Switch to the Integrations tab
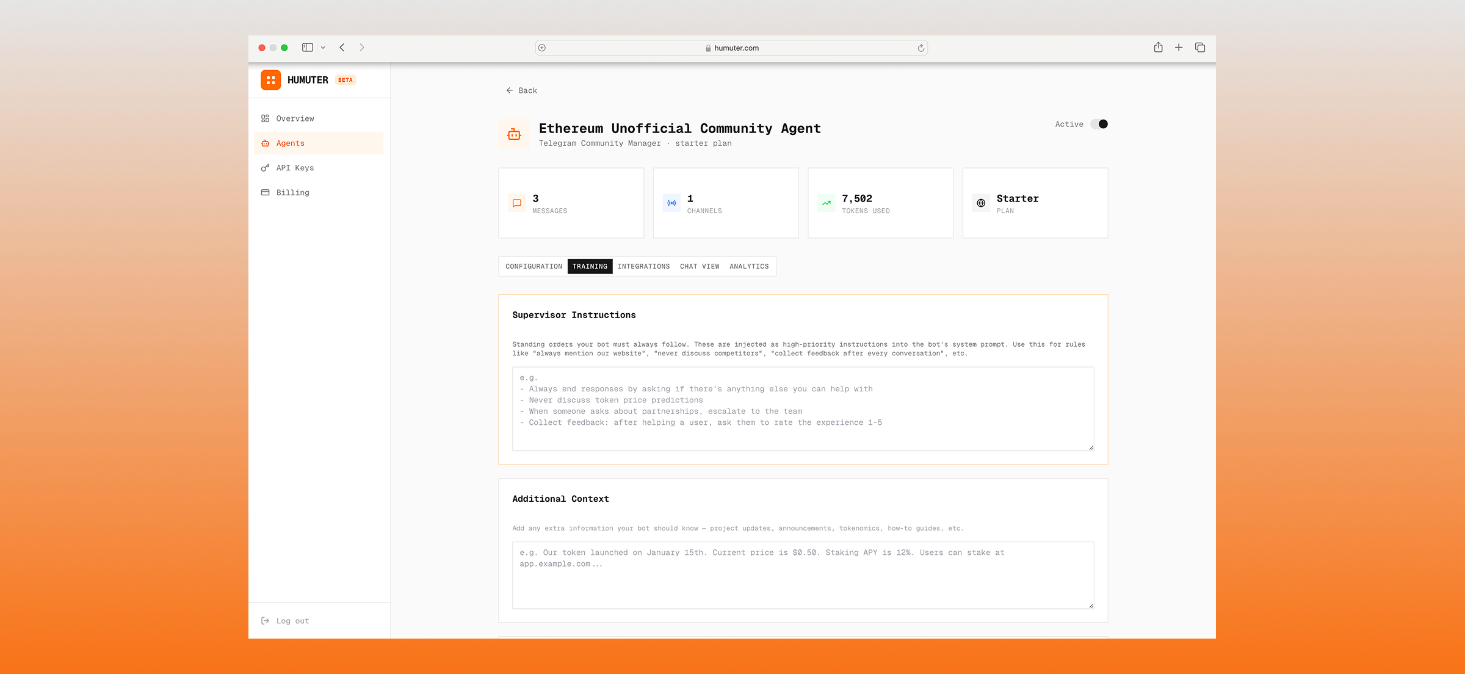Screen dimensions: 1465x674 pos(643,266)
